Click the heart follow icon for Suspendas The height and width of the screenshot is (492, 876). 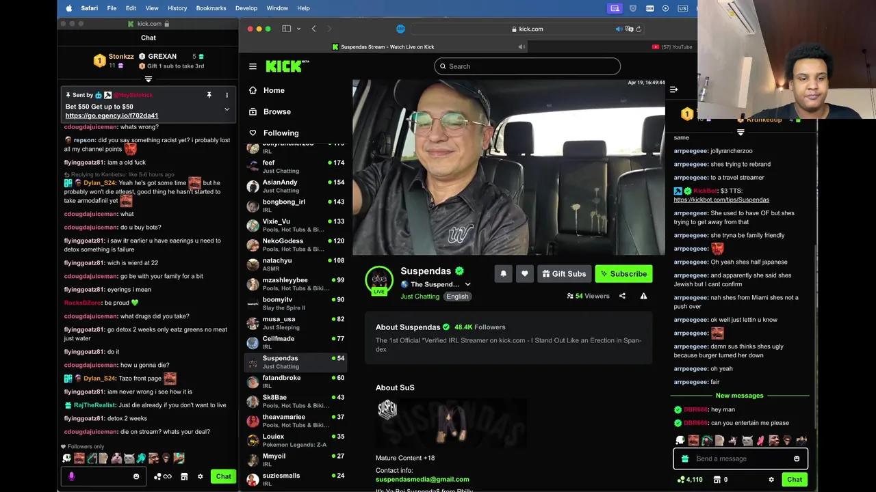tap(525, 273)
